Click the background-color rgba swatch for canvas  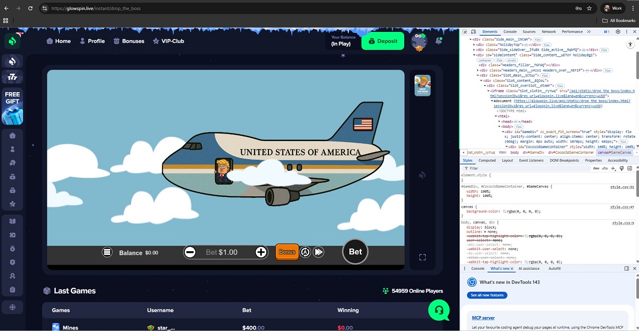point(505,211)
